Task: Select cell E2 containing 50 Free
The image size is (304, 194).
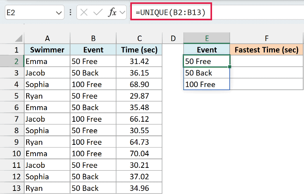Action: click(x=207, y=61)
